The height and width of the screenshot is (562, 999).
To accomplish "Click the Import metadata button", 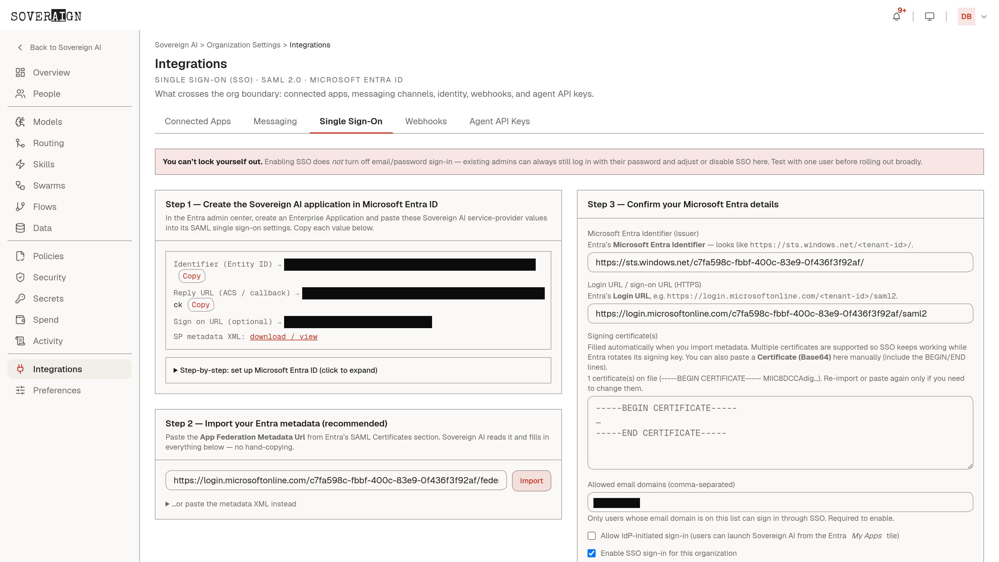I will click(531, 481).
